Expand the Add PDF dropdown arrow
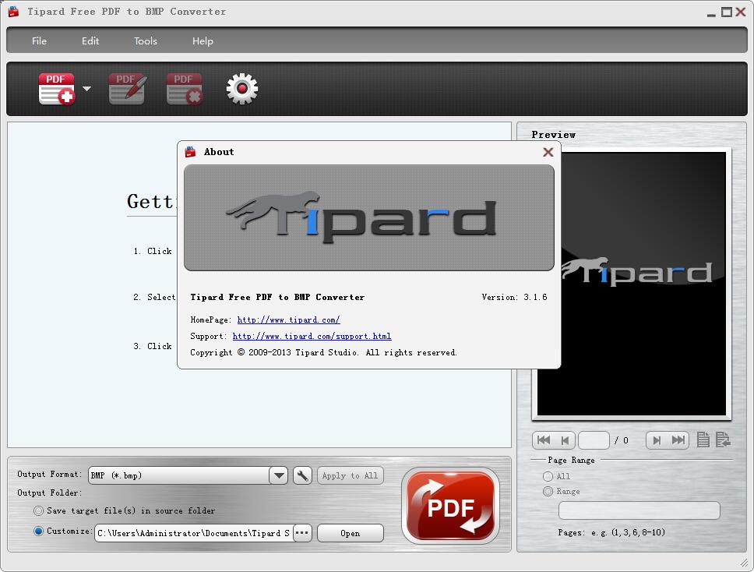Viewport: 754px width, 572px height. (86, 89)
